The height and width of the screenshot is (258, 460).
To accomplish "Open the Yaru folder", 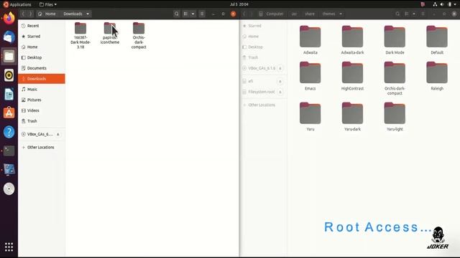I will coord(310,113).
